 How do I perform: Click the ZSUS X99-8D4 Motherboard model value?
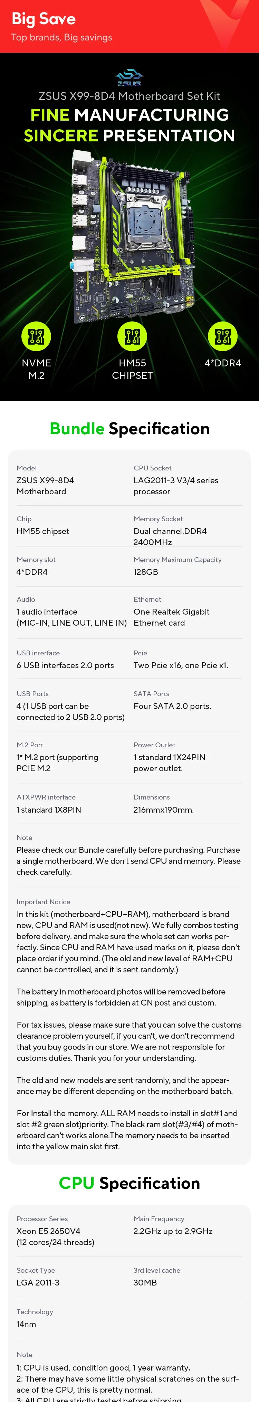[x=45, y=486]
